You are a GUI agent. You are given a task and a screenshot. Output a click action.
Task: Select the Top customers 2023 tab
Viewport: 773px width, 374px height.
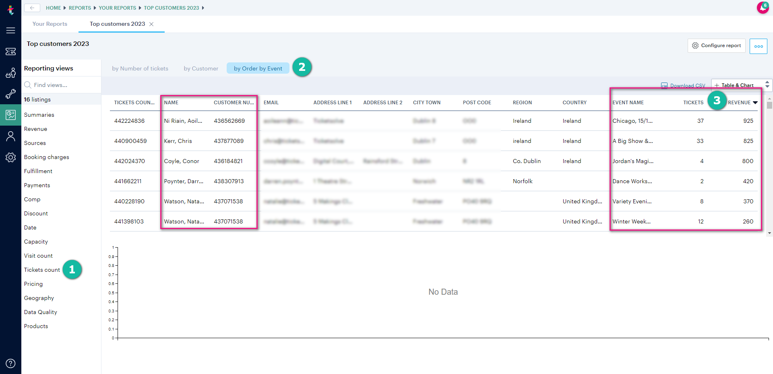pyautogui.click(x=116, y=24)
